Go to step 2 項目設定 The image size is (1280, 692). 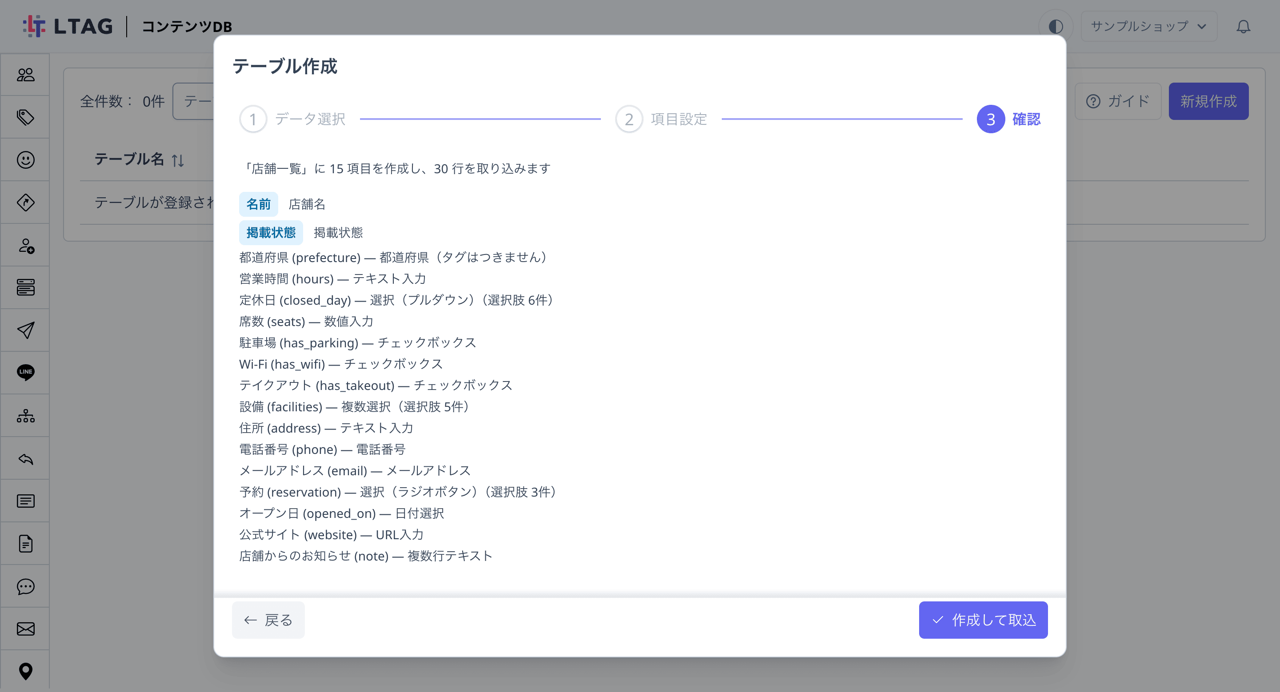661,119
